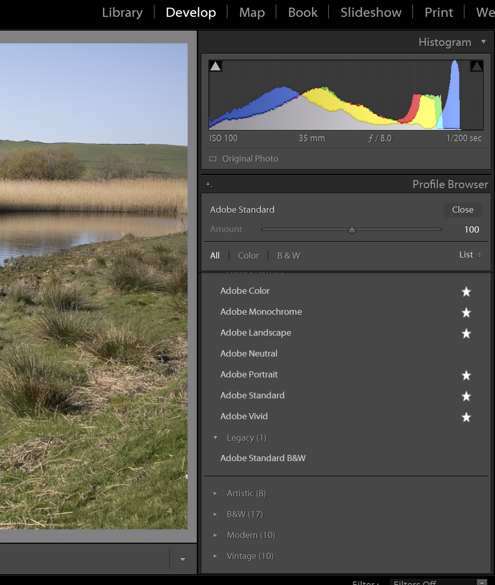Switch to the Color filter in Profile Browser
495x585 pixels.
pyautogui.click(x=248, y=255)
